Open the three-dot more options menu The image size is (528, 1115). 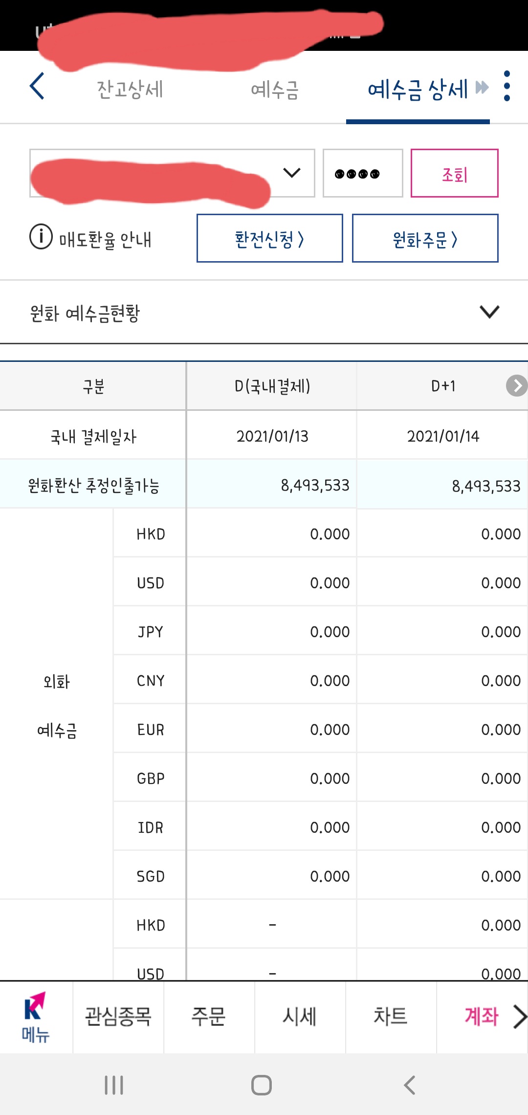(507, 86)
